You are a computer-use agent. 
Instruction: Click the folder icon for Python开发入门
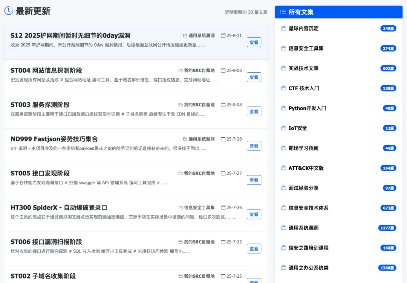click(284, 108)
